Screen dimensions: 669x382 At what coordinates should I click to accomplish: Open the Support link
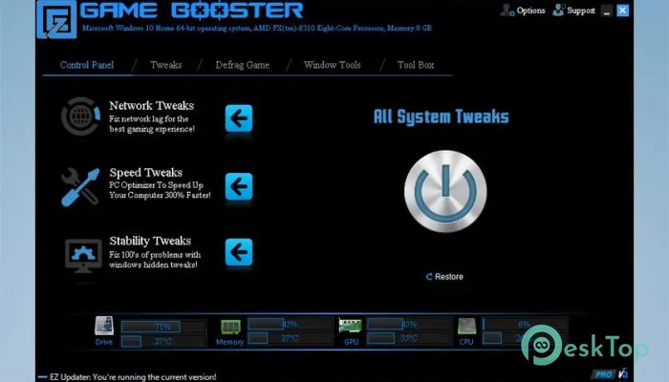click(573, 11)
